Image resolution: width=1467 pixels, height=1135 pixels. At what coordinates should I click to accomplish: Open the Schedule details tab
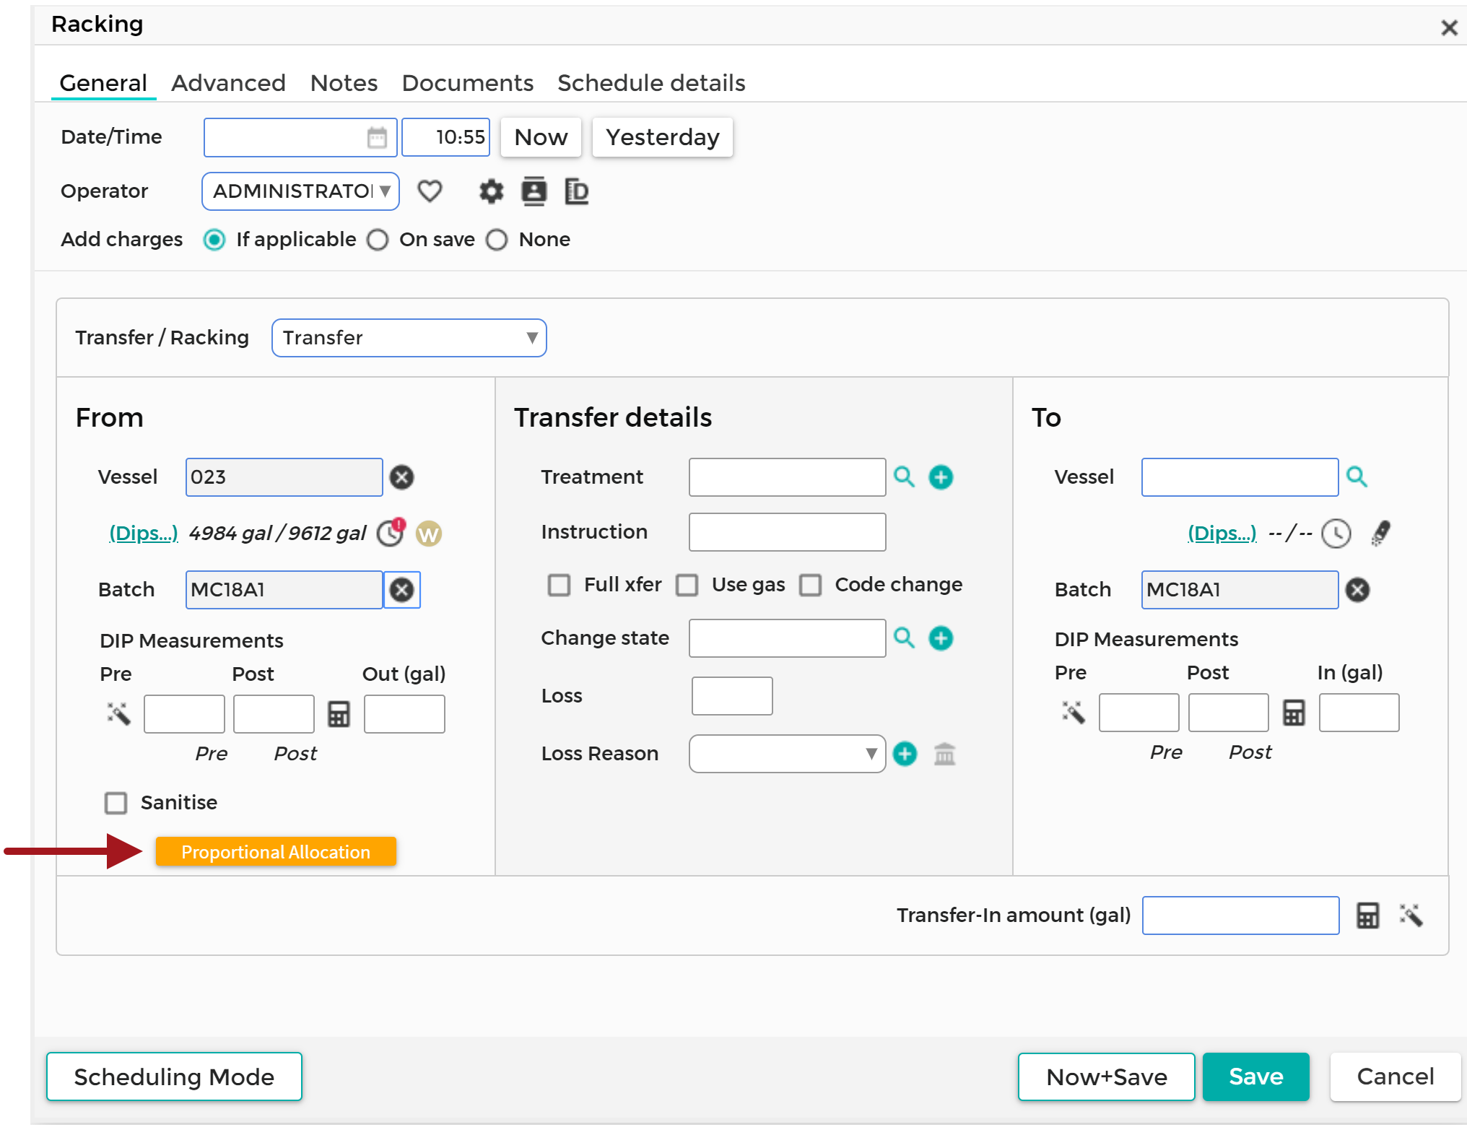[651, 83]
